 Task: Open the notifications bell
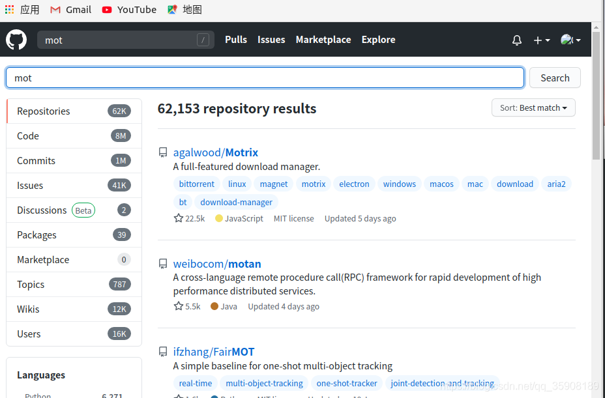click(516, 40)
